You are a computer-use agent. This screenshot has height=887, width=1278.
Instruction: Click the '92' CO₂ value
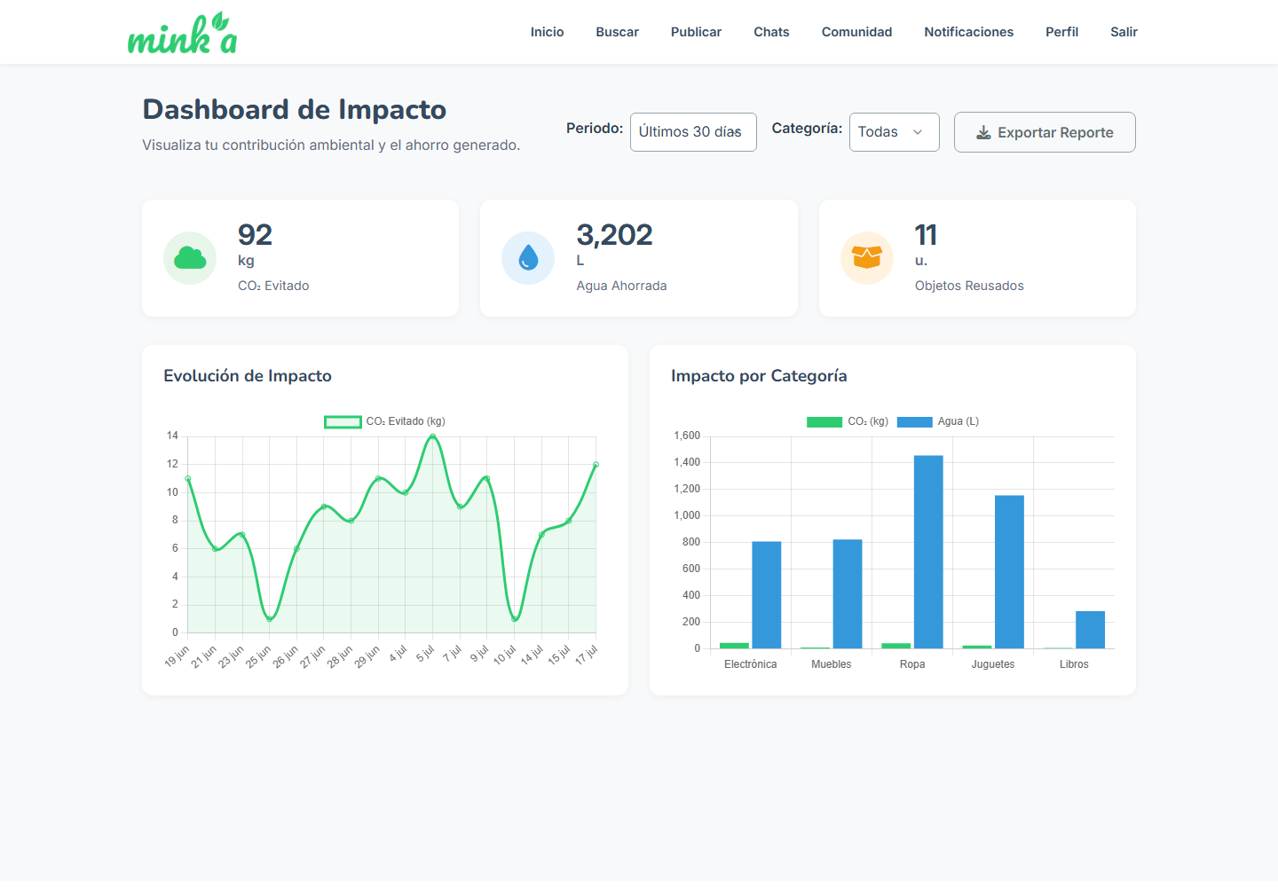(x=255, y=235)
